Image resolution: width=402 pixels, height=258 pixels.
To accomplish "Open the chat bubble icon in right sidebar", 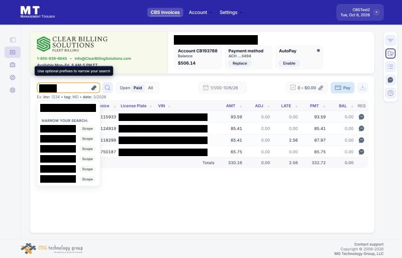I will tap(390, 80).
